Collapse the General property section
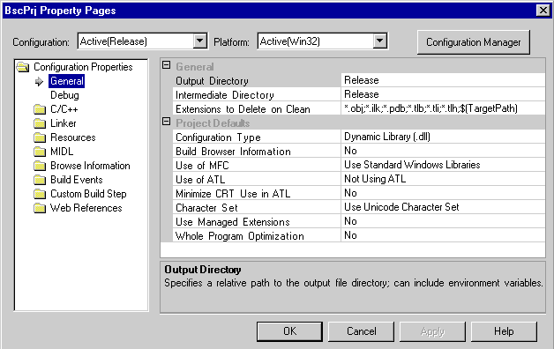The image size is (554, 349). (166, 65)
